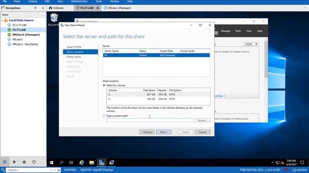
Task: Select the FS server row
Action: point(156,55)
